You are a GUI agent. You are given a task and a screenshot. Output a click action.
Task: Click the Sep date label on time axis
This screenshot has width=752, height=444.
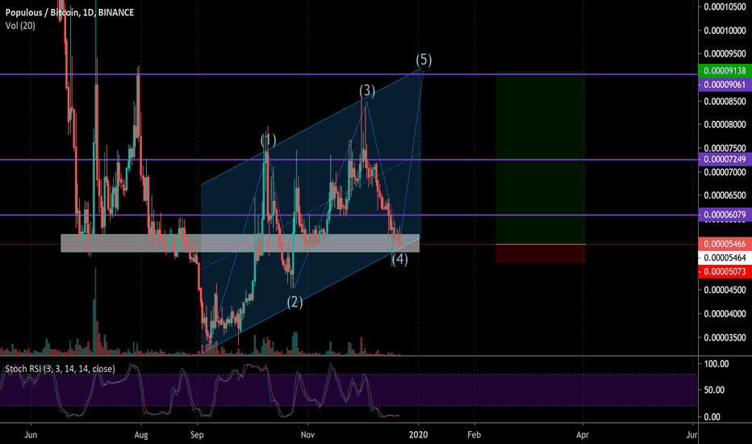tap(197, 435)
